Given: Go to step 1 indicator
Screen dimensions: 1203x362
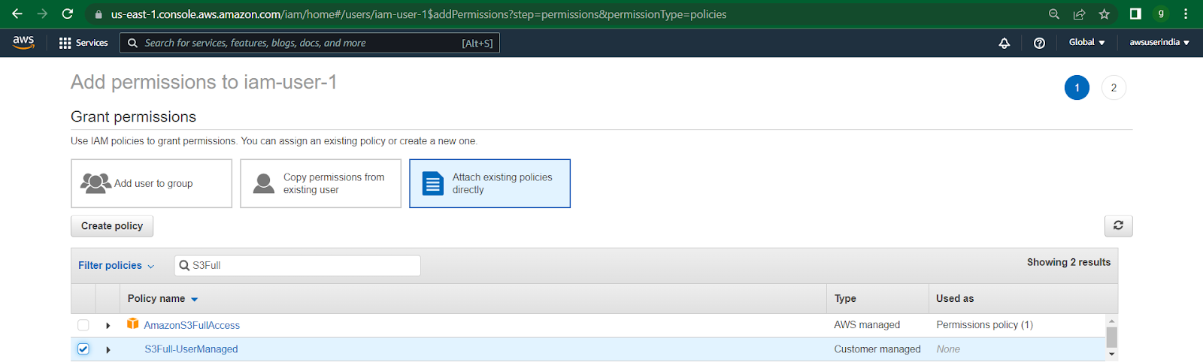Looking at the screenshot, I should (1077, 88).
